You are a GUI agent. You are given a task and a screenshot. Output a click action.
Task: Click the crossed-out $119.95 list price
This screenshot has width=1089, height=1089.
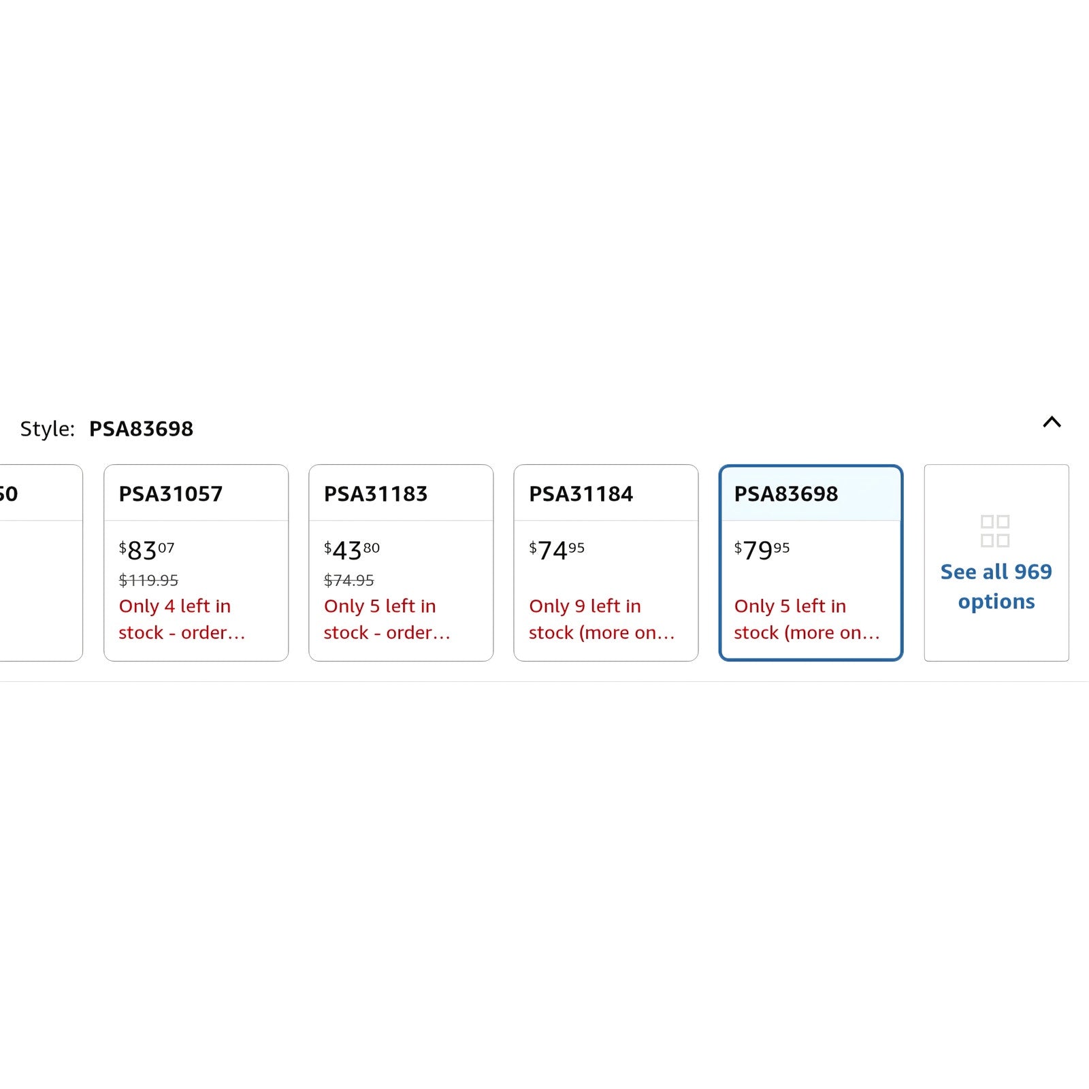(x=148, y=581)
